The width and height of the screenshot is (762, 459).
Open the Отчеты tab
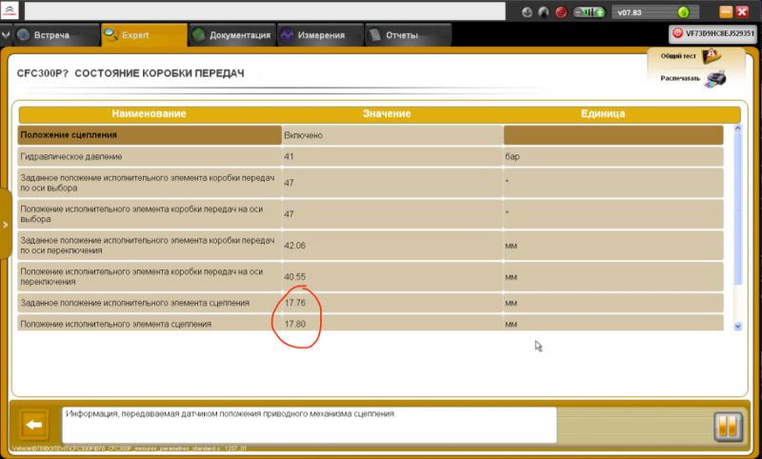[409, 35]
